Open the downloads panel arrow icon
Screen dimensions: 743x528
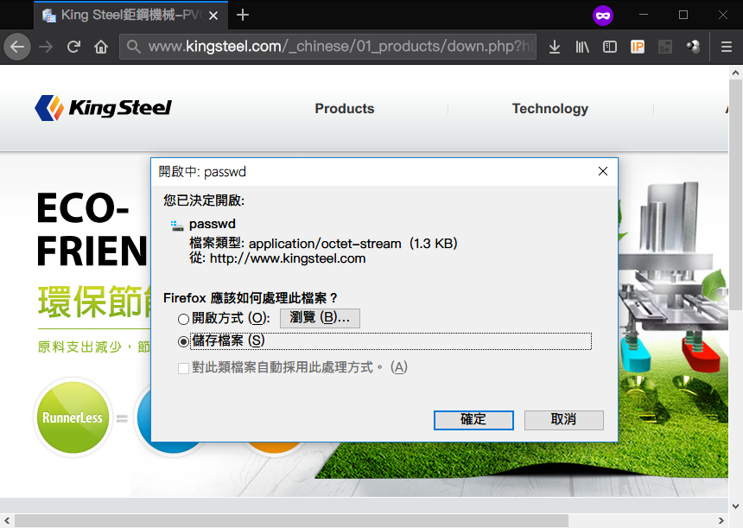click(x=555, y=47)
